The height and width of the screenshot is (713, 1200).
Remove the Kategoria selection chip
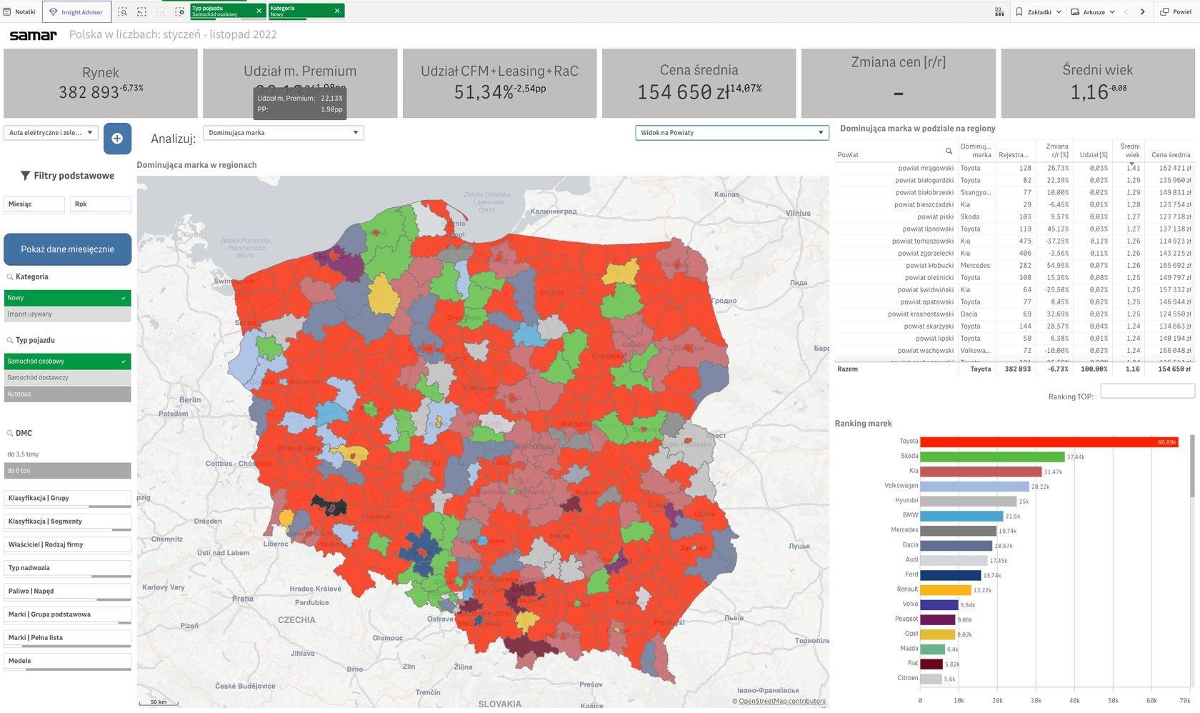click(x=337, y=11)
